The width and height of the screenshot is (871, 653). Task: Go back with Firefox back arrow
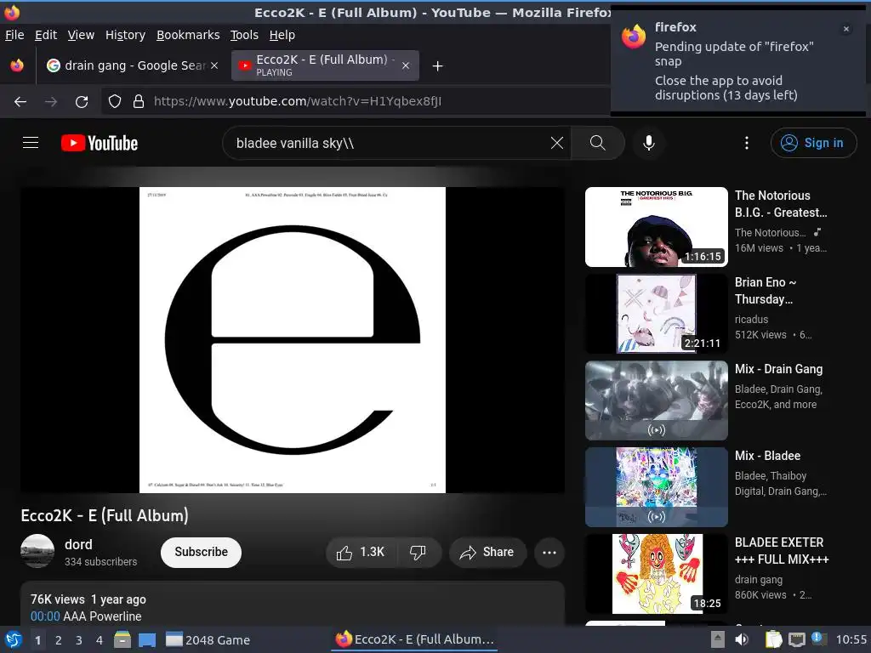click(20, 101)
